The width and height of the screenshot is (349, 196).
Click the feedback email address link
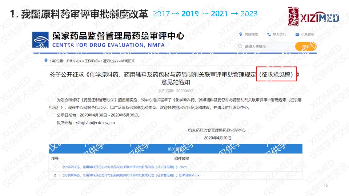pos(92,123)
